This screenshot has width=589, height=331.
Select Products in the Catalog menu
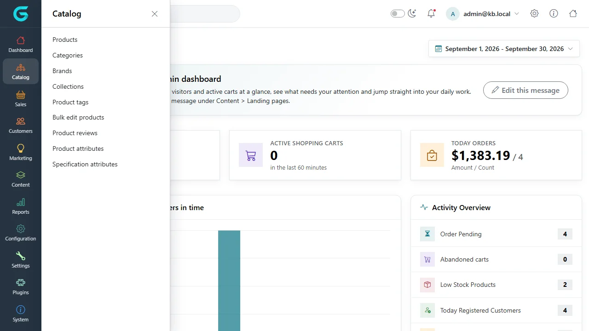pos(65,40)
